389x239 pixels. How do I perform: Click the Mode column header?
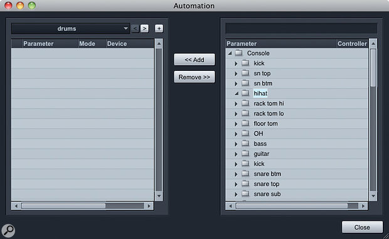click(x=87, y=44)
